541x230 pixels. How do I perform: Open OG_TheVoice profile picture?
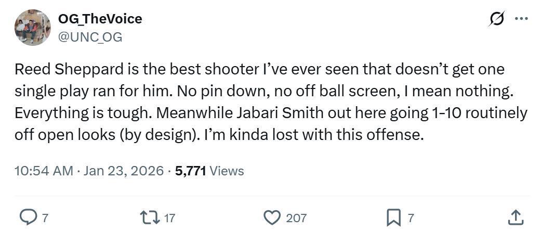(x=32, y=28)
